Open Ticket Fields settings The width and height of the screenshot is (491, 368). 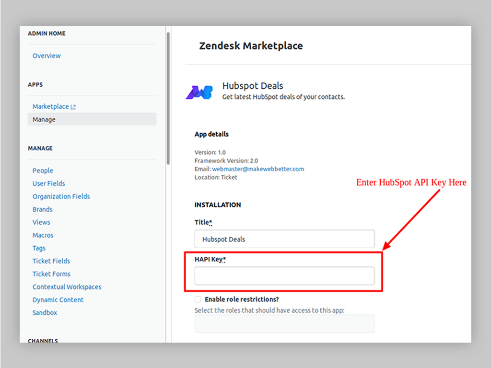51,261
